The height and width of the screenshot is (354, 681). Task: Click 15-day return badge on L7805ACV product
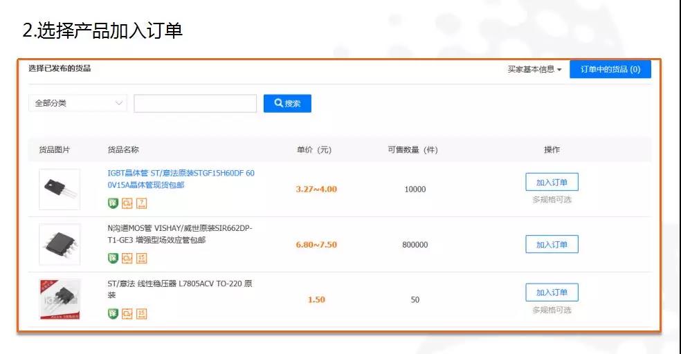[x=141, y=313]
